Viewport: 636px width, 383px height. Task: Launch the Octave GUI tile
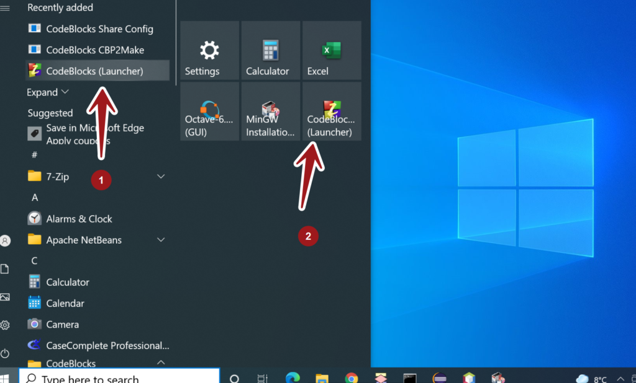[x=209, y=112]
